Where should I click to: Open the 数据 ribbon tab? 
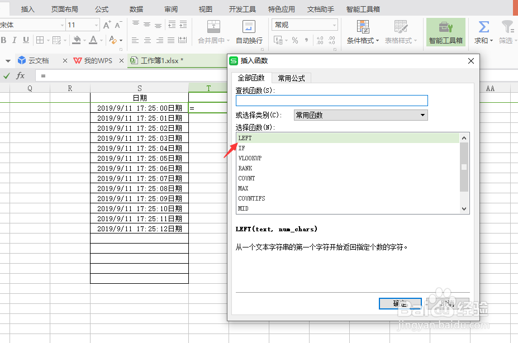coord(136,9)
